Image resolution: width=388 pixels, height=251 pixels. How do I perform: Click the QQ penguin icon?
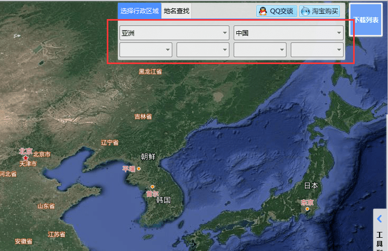[263, 11]
